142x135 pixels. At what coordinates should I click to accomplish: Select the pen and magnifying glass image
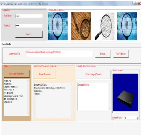point(81,26)
